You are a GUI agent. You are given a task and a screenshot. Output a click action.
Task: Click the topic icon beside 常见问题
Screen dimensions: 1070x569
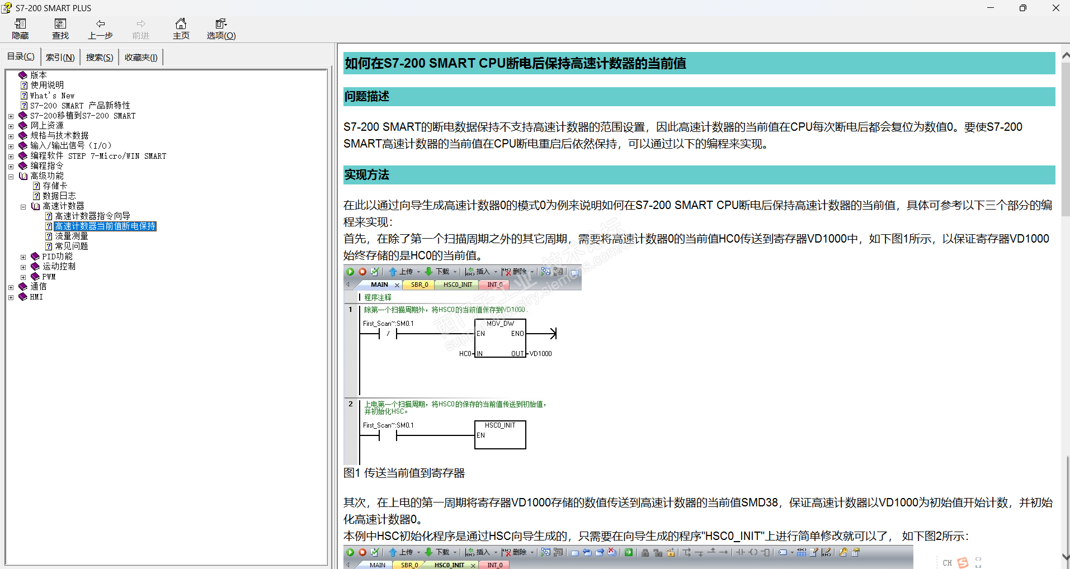click(49, 246)
